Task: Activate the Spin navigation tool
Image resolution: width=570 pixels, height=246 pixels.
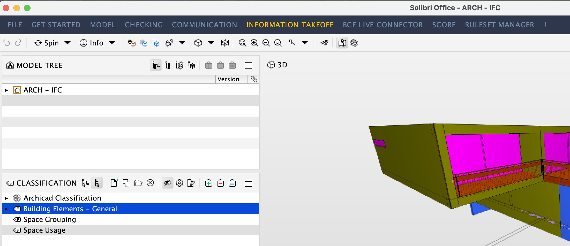Action: 47,43
